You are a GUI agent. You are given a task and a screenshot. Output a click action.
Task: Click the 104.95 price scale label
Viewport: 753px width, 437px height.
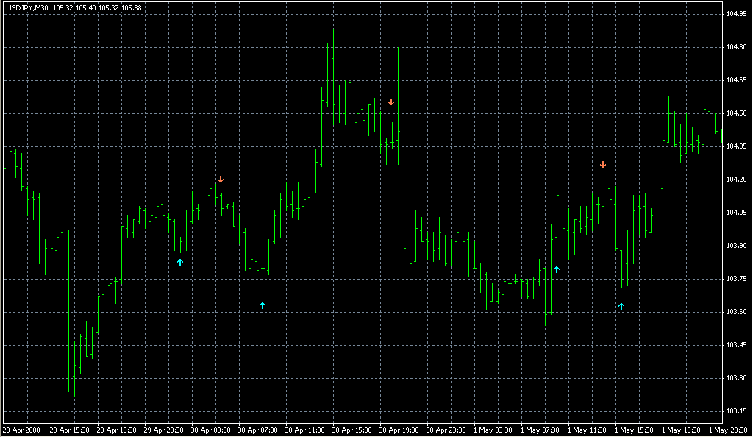[x=736, y=14]
